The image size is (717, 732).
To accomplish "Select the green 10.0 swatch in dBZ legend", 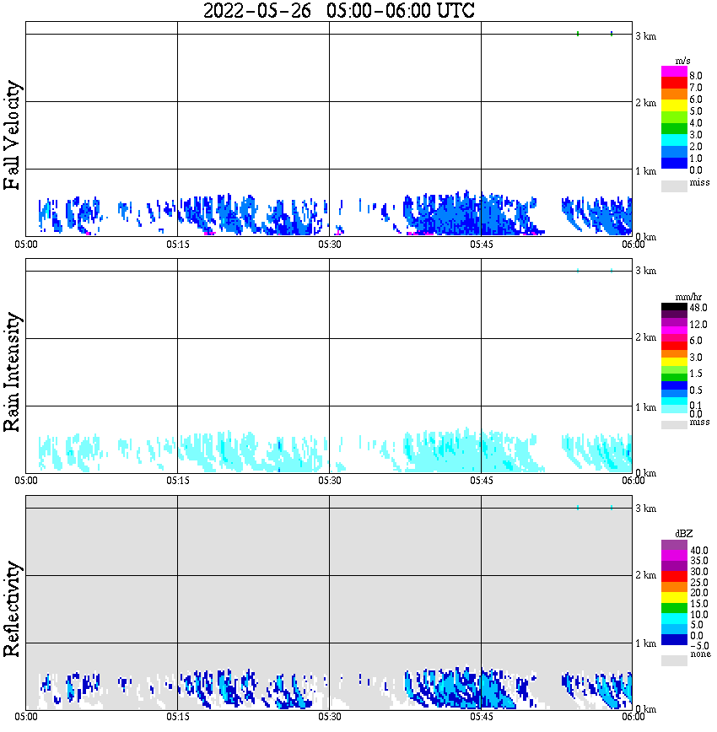I will click(x=674, y=608).
